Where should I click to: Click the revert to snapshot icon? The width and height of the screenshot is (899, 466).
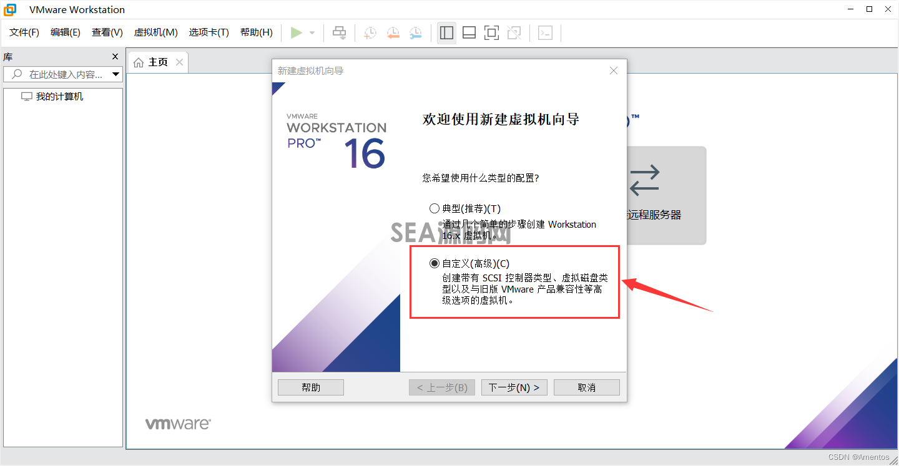coord(393,32)
